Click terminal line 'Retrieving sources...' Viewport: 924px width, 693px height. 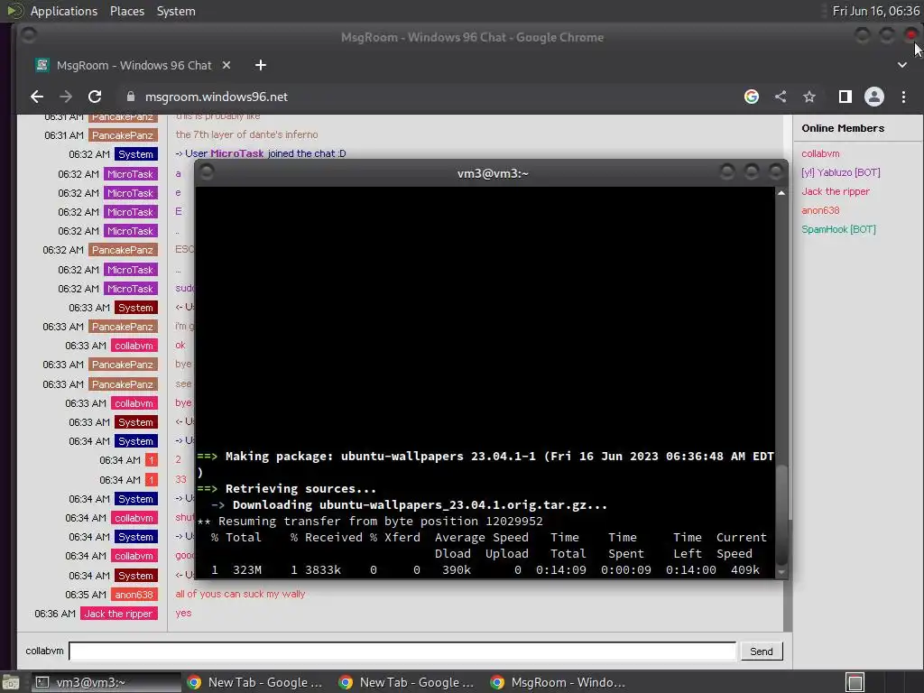click(300, 488)
